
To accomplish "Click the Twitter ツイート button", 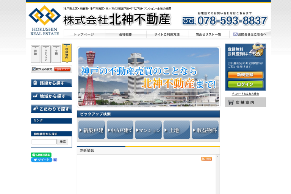I will [42, 160].
